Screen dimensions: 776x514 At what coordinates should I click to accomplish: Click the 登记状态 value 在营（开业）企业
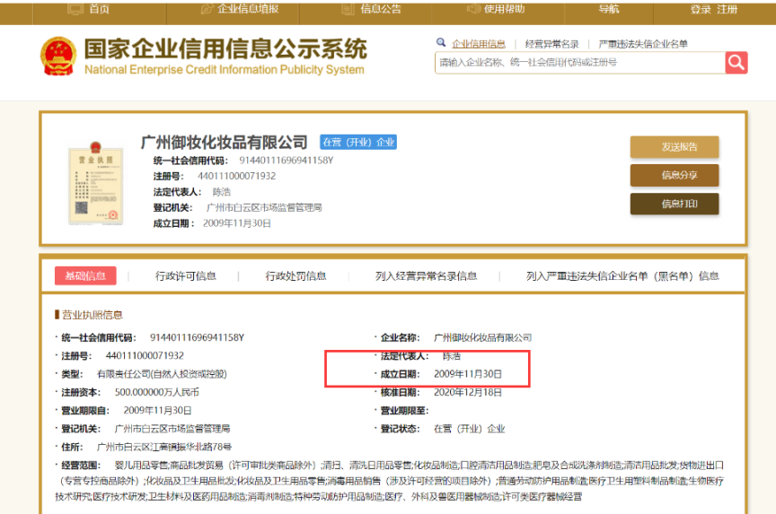(x=469, y=429)
